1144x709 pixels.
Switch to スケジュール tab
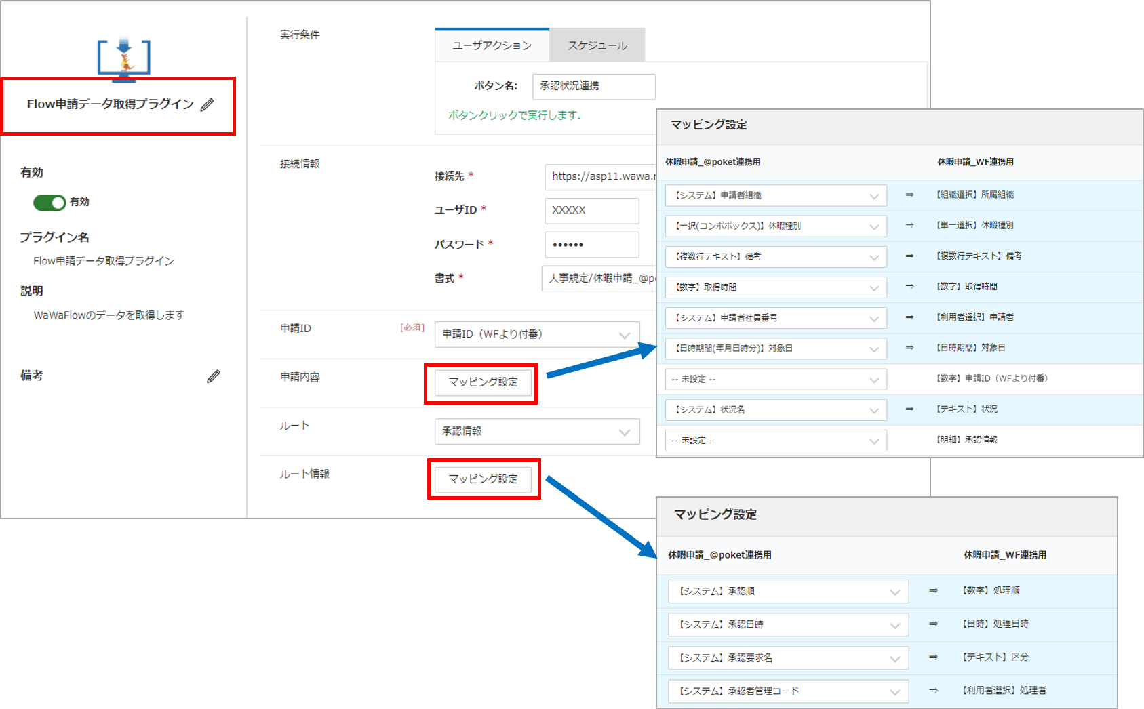click(x=597, y=45)
